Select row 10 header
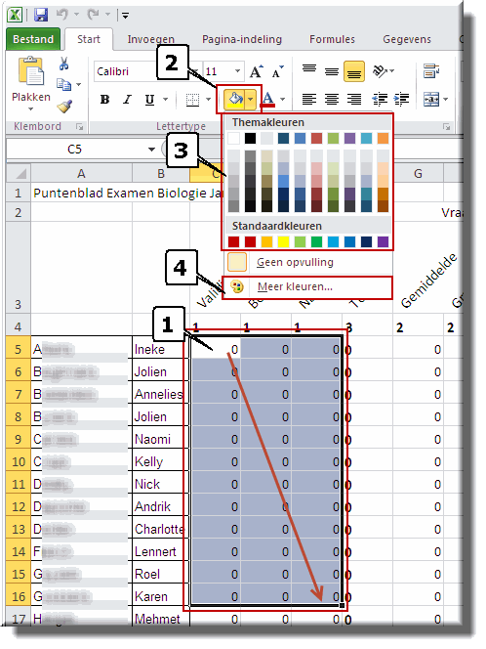The width and height of the screenshot is (486, 649). (19, 461)
